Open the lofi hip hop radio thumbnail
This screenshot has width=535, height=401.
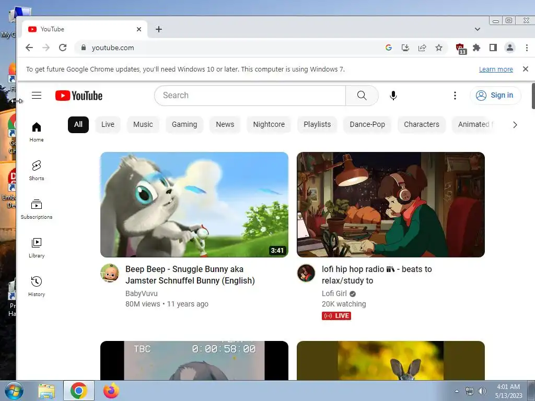click(391, 205)
